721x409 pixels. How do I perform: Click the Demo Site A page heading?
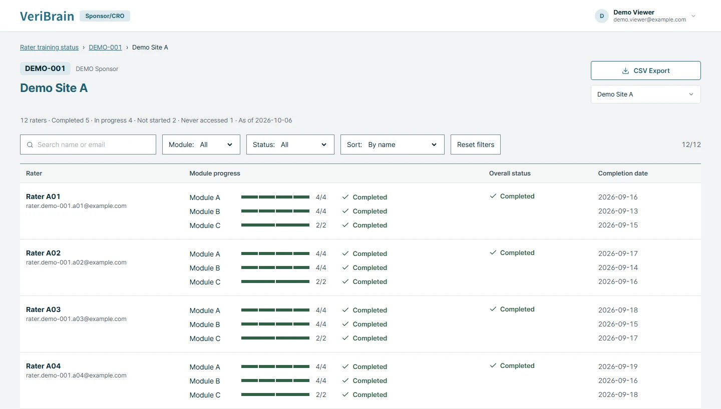54,88
